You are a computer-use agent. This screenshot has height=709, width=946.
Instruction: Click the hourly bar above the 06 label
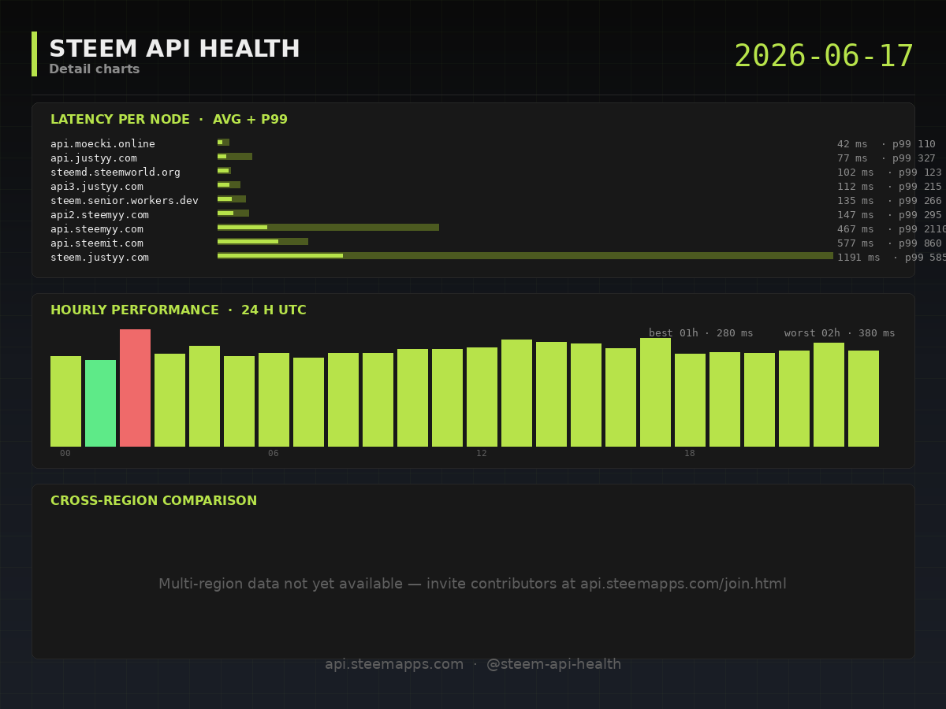274,399
